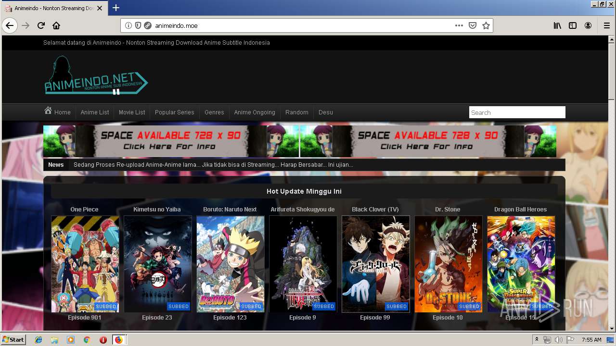616x346 pixels.
Task: Open Random menu item
Action: coord(296,112)
